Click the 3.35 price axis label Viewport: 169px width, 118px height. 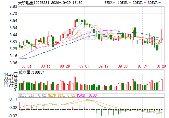point(13,42)
